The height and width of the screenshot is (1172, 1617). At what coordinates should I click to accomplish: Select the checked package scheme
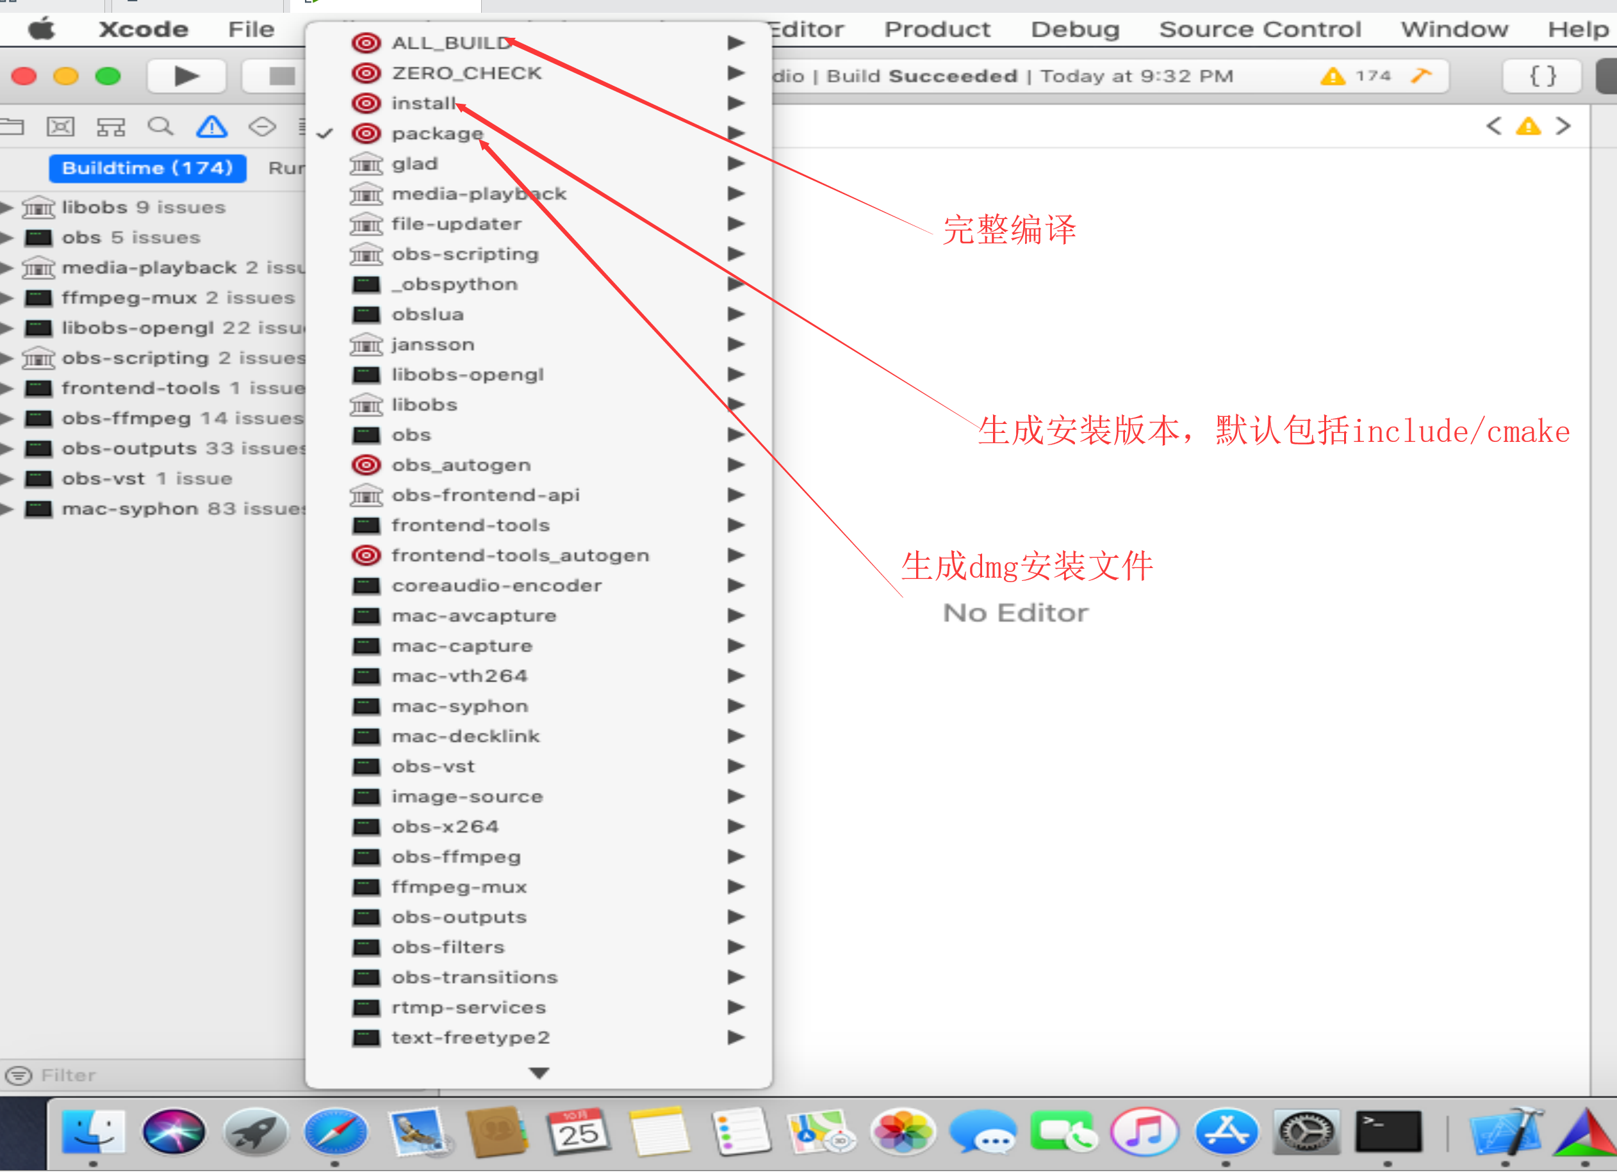click(x=539, y=133)
